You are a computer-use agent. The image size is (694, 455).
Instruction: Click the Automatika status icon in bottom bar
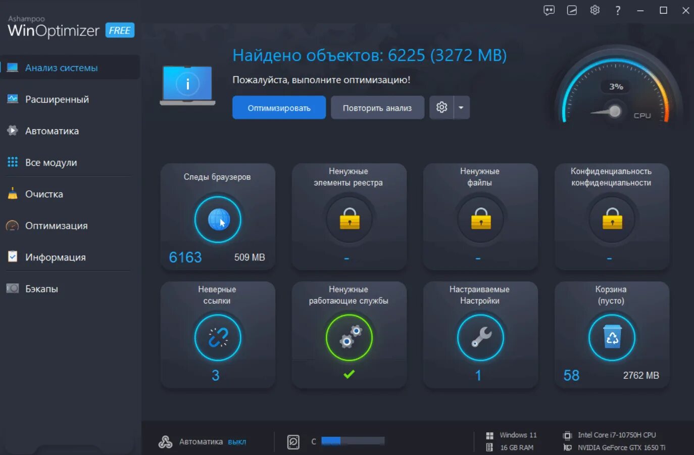(x=165, y=442)
